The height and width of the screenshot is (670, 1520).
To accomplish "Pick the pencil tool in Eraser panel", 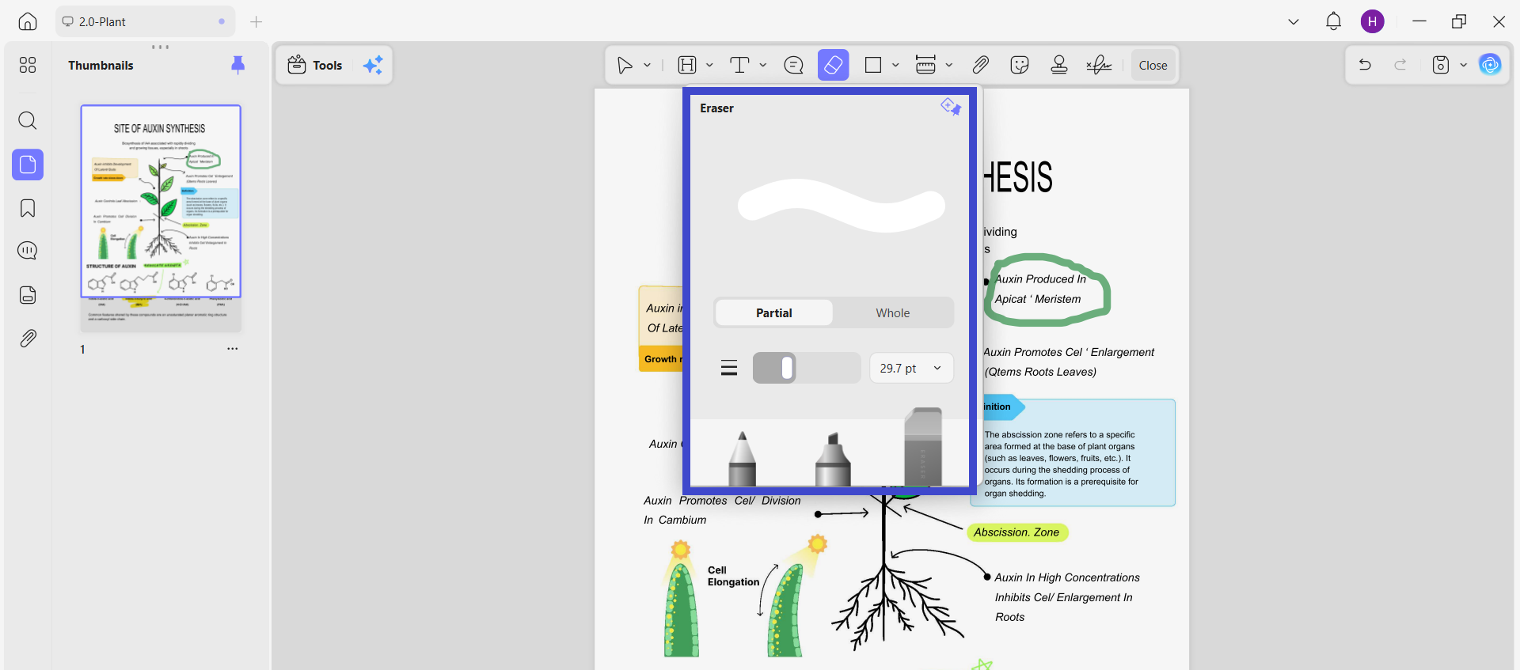I will coord(742,458).
